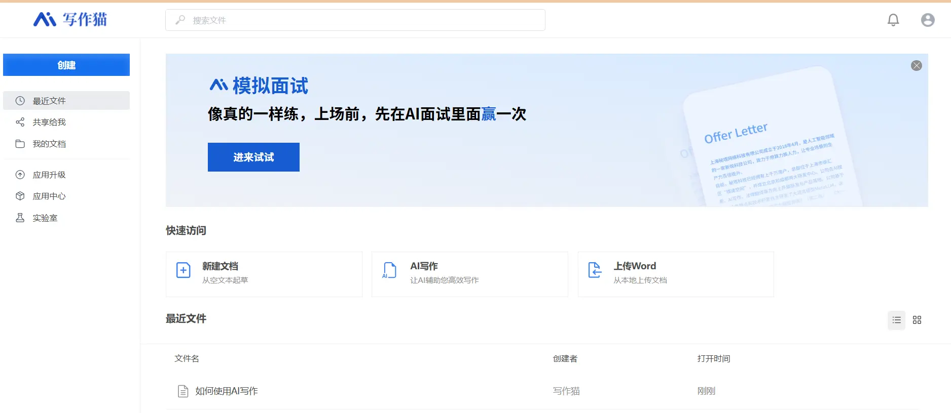Click the 文件名 column header
The image size is (951, 413).
click(x=187, y=358)
